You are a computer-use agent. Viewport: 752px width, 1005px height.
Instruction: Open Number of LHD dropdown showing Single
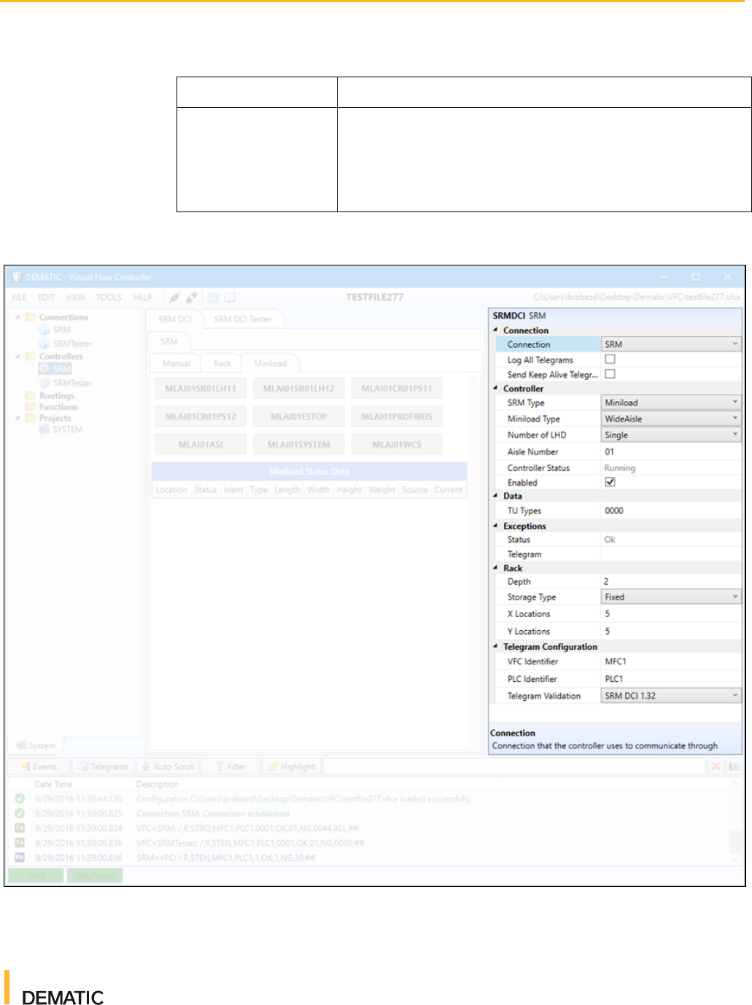(x=671, y=435)
